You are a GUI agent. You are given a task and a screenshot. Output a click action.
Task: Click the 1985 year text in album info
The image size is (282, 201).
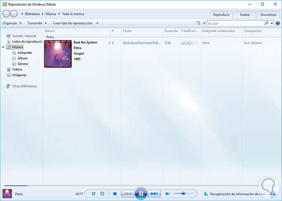point(77,59)
